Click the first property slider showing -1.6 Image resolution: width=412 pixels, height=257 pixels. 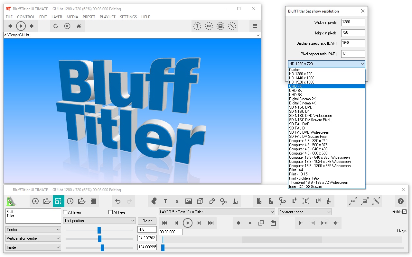pos(99,230)
